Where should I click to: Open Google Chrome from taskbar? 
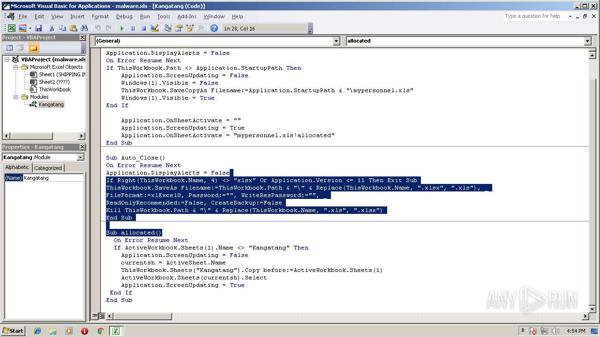[x=100, y=331]
